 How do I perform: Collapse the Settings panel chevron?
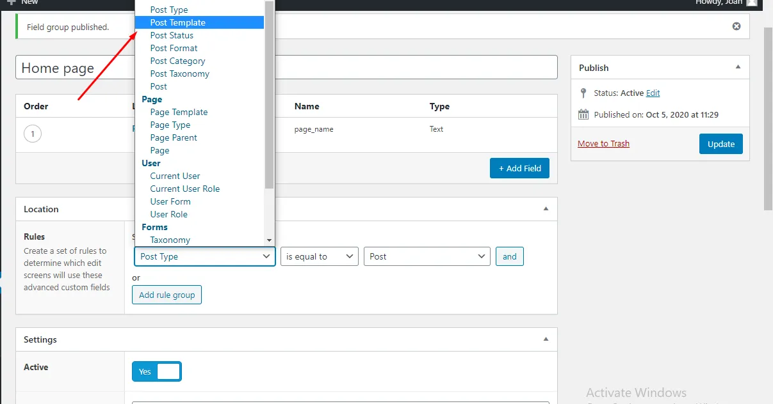[x=546, y=339]
